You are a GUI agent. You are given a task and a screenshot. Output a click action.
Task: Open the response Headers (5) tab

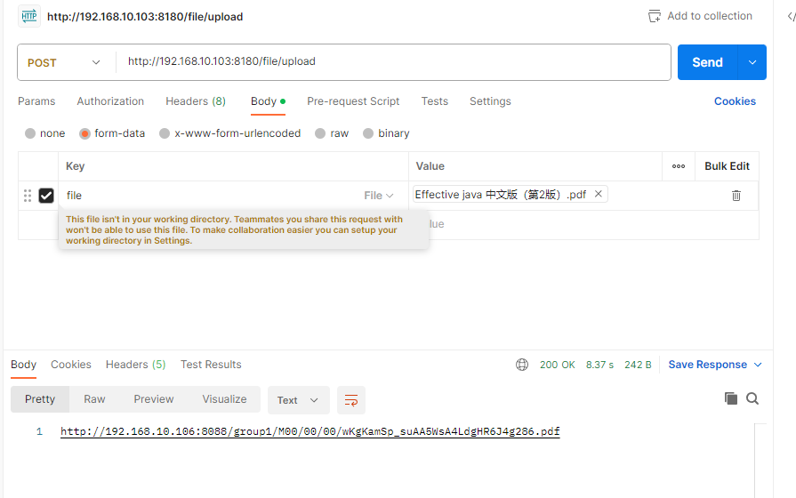(135, 365)
